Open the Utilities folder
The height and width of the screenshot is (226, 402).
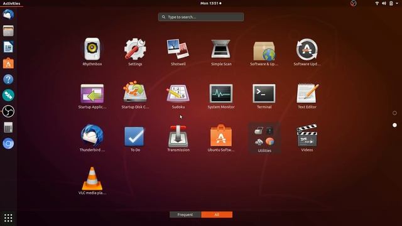point(264,138)
